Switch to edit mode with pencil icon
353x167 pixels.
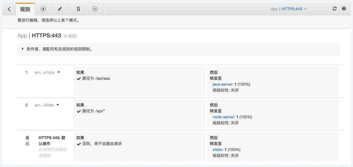60,9
